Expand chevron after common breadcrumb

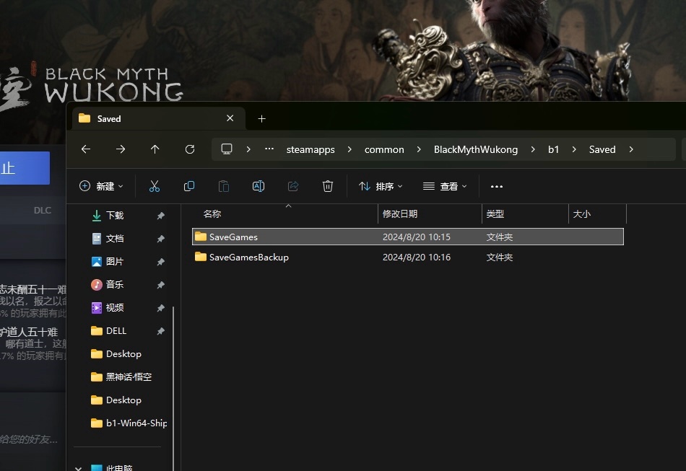coord(419,149)
